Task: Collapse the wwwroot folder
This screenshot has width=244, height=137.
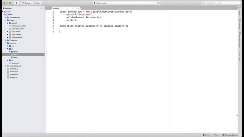Action: [6, 43]
